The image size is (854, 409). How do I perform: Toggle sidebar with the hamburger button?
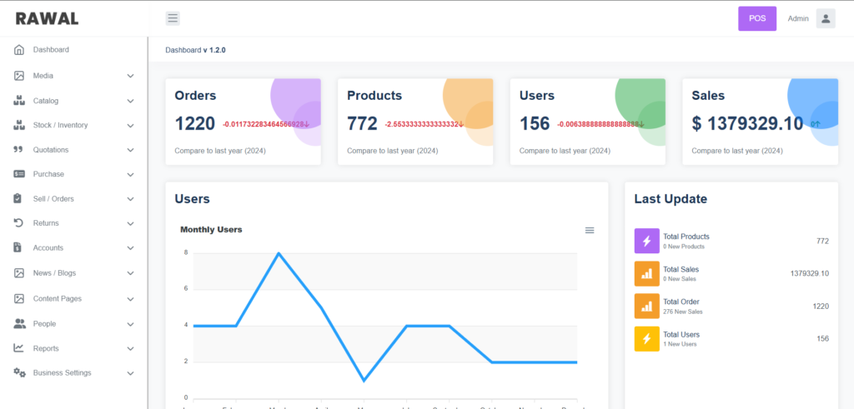pos(173,18)
